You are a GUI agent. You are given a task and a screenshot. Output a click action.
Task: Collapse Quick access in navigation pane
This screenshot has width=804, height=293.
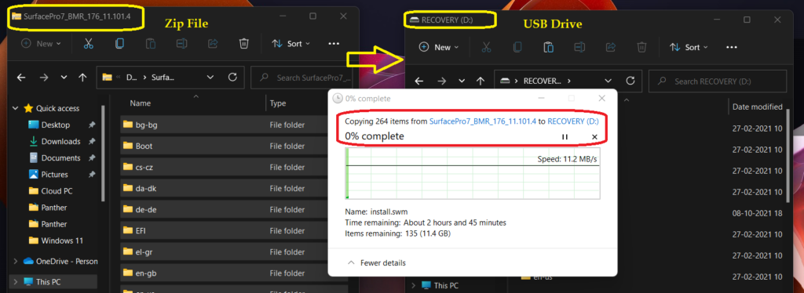click(x=16, y=108)
